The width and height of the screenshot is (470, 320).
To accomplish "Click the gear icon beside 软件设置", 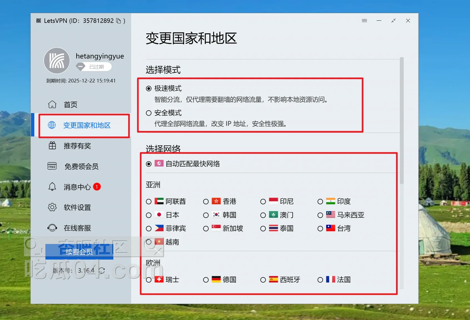I will point(52,207).
